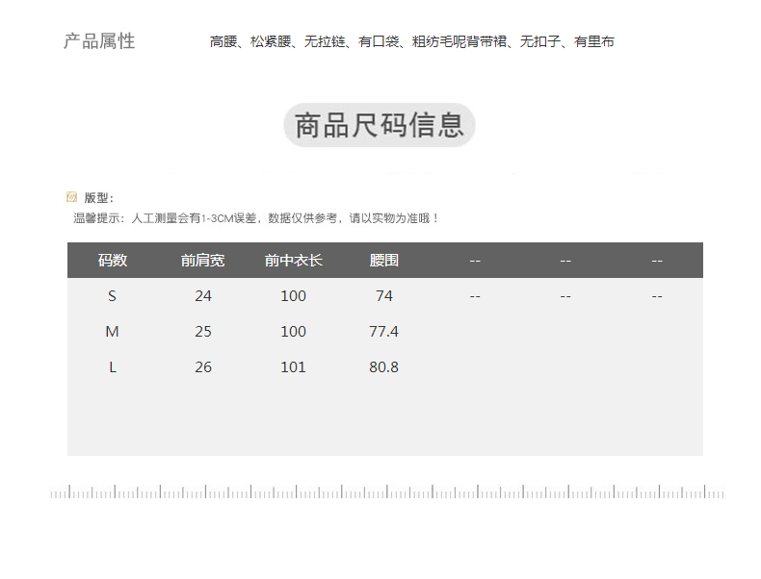This screenshot has height=579, width=761.
Task: Click shoulder width value 25
Action: pyautogui.click(x=203, y=332)
